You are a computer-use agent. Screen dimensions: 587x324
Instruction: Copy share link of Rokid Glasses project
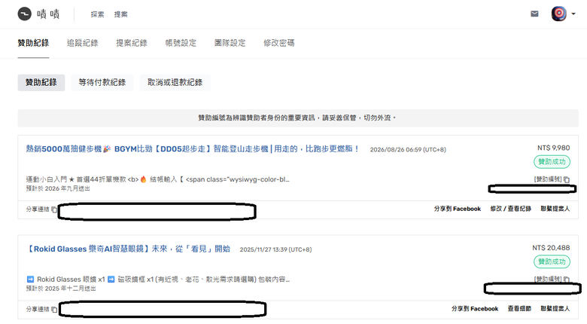point(54,310)
